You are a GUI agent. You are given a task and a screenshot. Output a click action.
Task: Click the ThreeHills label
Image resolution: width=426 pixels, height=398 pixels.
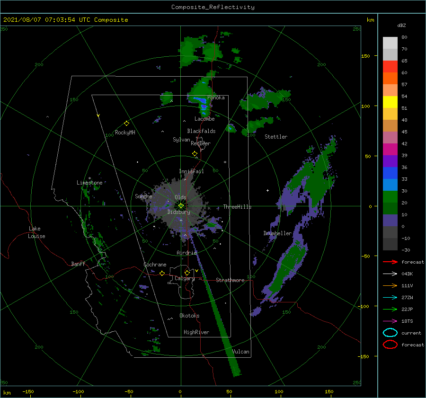[x=238, y=207]
